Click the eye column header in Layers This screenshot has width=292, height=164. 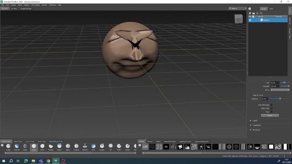250,16
